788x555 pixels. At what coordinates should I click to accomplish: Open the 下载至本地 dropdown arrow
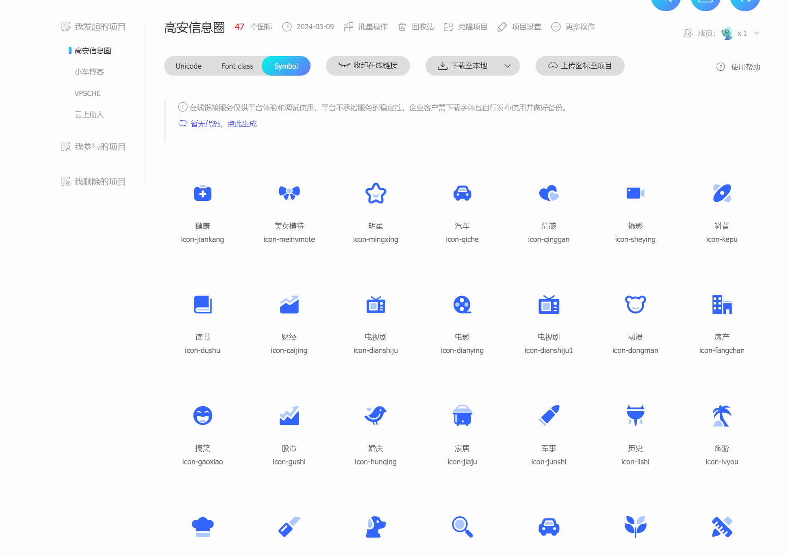[507, 66]
